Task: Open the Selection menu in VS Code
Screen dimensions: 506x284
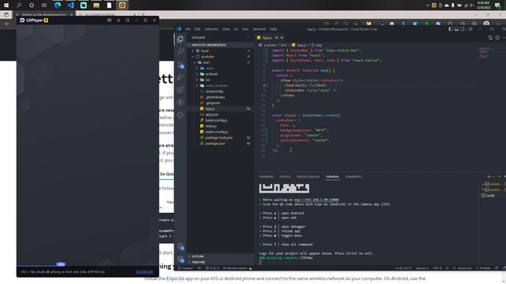Action: [x=211, y=29]
